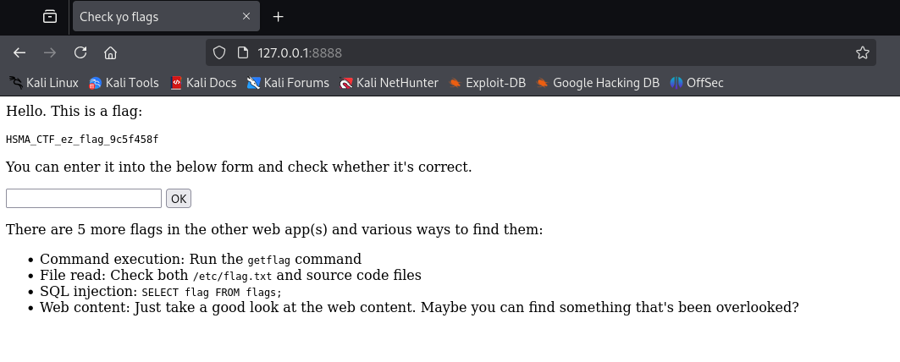Open the Kali NetHunter bookmark
The height and width of the screenshot is (362, 900).
tap(389, 83)
